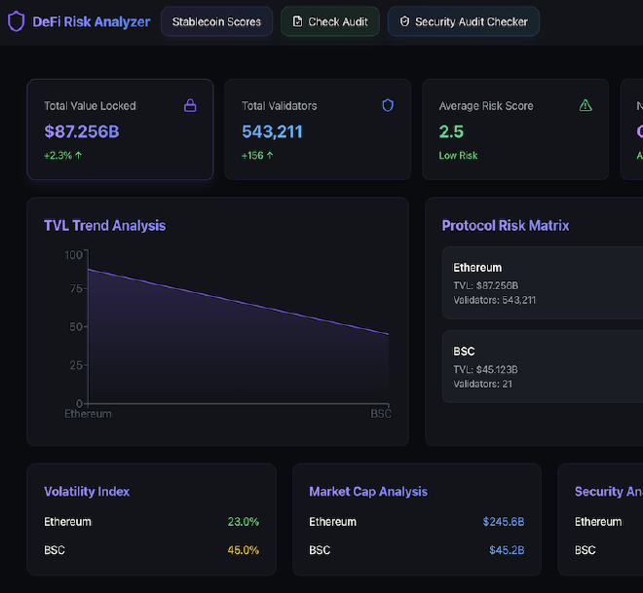The width and height of the screenshot is (643, 593).
Task: Click the $245.6B market cap value
Action: (x=504, y=522)
